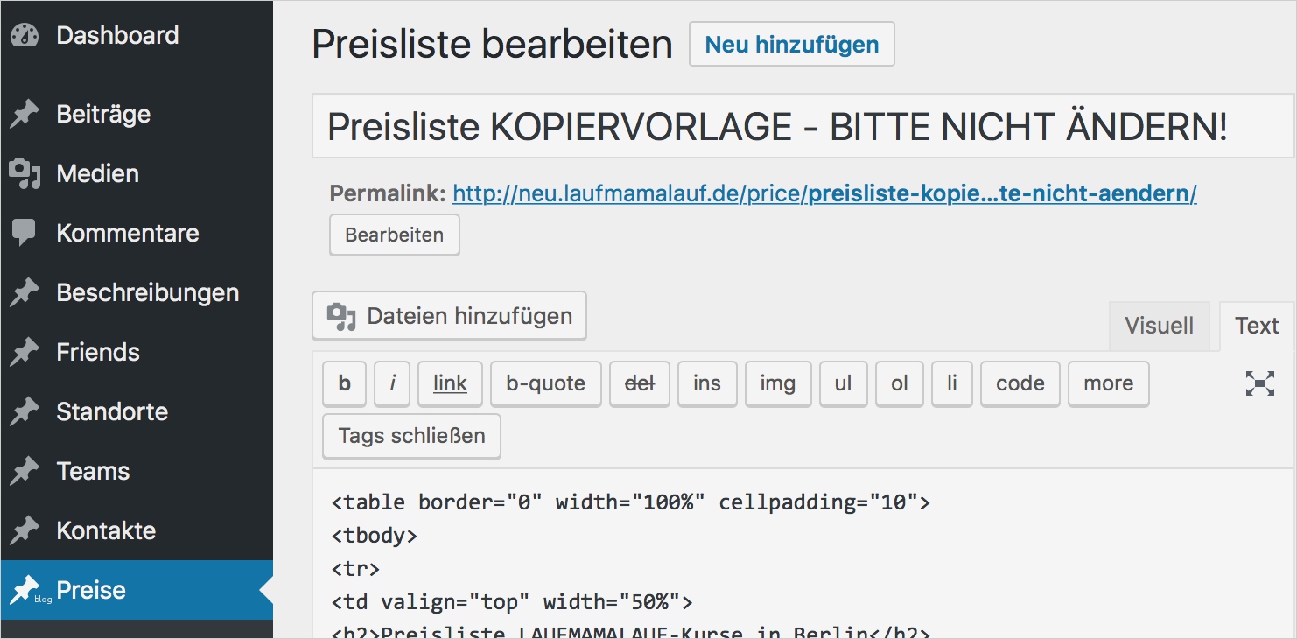Insert a link using the link quicktag
Image resolution: width=1297 pixels, height=639 pixels.
(x=450, y=383)
